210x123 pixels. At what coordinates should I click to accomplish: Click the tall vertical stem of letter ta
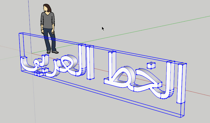112,65
